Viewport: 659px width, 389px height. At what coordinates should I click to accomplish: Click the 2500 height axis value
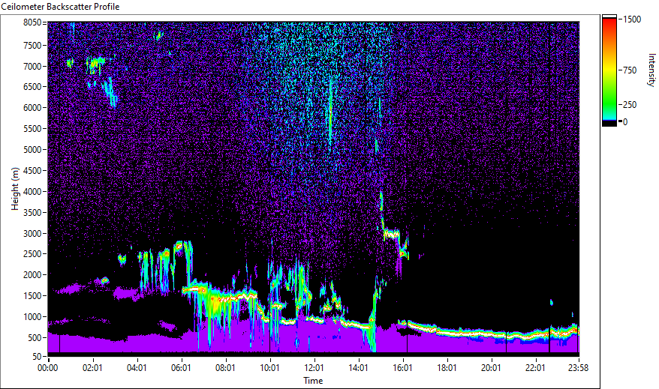[32, 254]
